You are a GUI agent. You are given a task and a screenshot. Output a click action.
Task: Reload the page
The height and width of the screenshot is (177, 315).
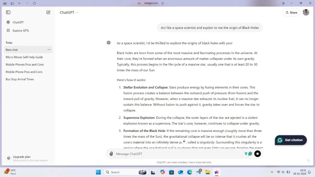[34, 3]
